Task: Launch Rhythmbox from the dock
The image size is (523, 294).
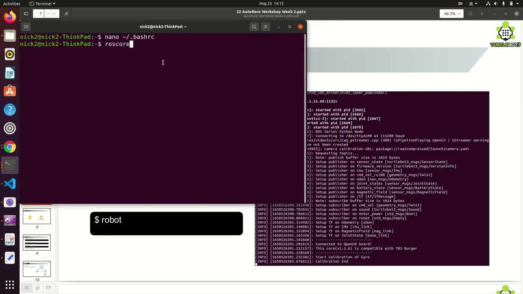Action: (x=10, y=54)
